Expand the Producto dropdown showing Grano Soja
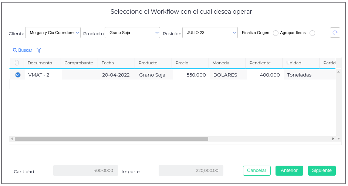Screen dimensions: 348x186 pyautogui.click(x=132, y=33)
